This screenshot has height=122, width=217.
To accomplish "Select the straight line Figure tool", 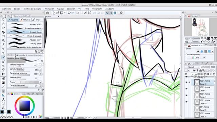I will pos(3,87).
